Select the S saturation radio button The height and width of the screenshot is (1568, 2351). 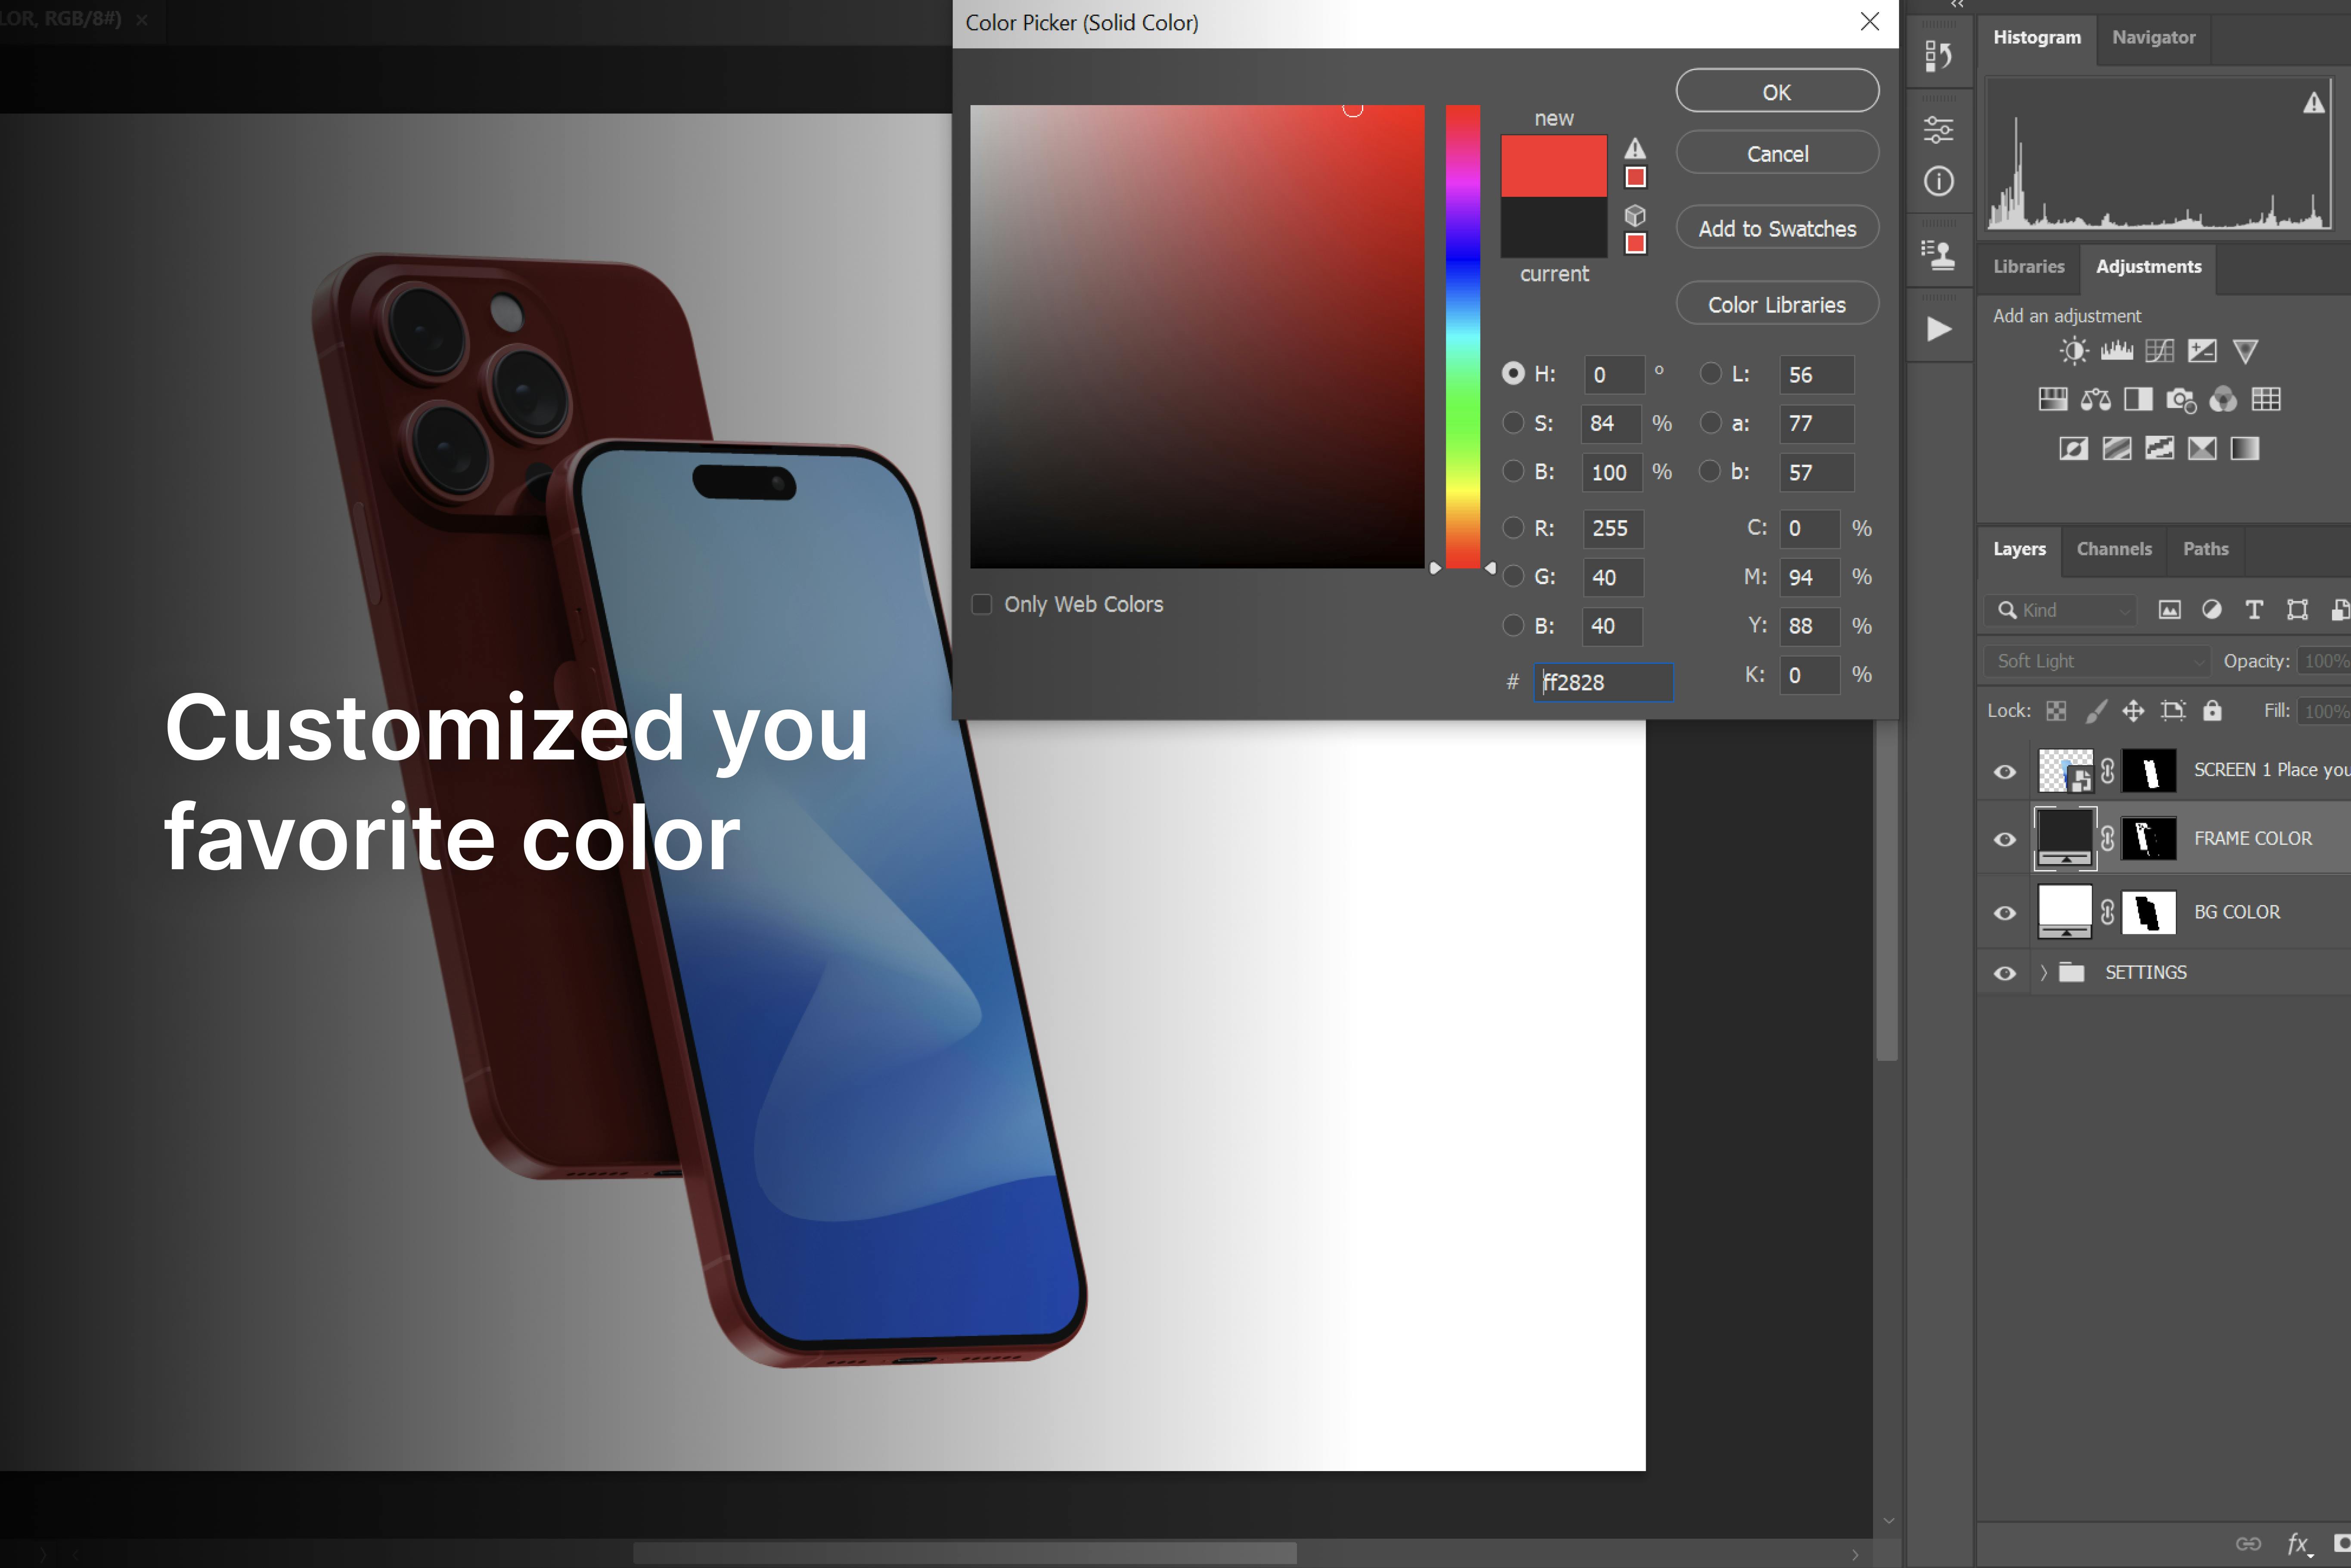tap(1513, 423)
